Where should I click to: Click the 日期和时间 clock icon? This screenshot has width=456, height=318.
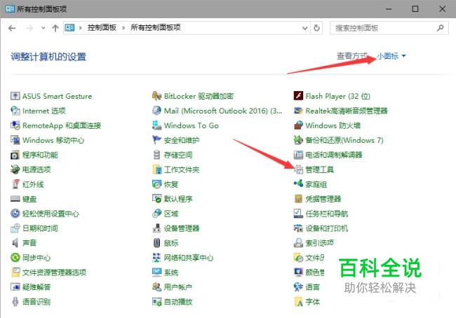click(15, 228)
